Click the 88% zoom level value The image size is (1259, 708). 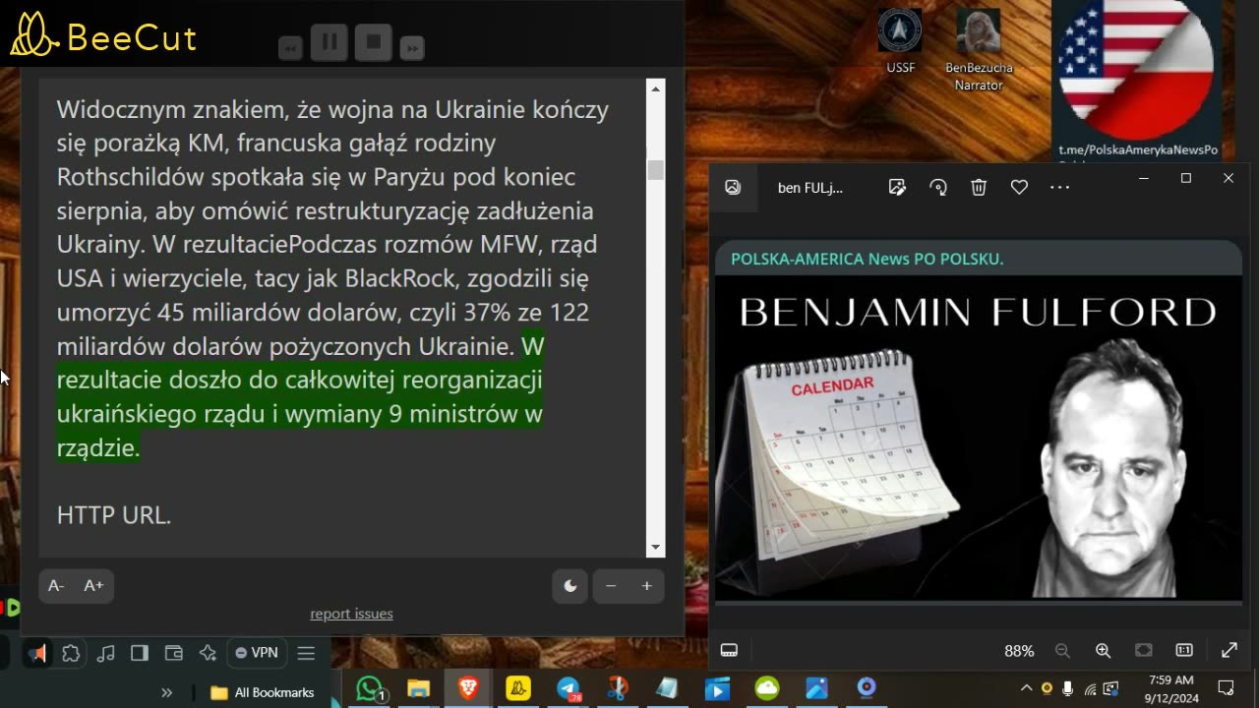coord(1019,651)
